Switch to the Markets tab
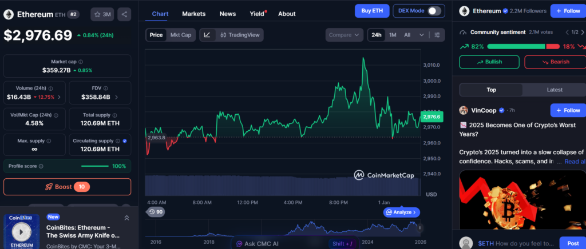This screenshot has width=586, height=249. (193, 14)
